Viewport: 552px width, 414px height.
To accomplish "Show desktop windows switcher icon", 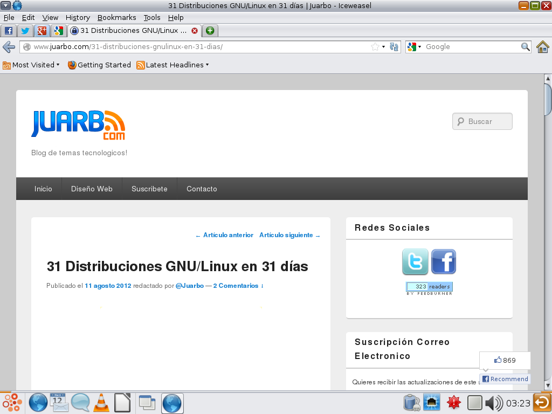I will click(x=147, y=403).
